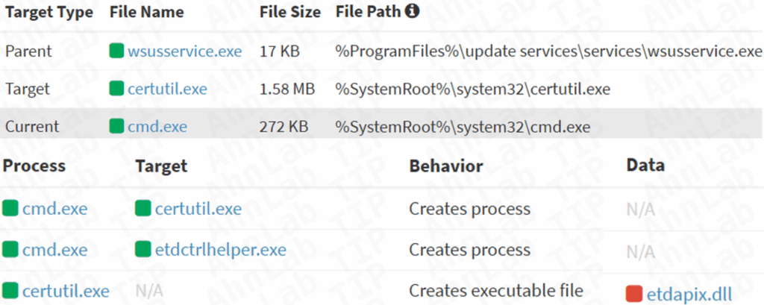Click green icon of first cmd.exe process row
Image resolution: width=764 pixels, height=305 pixels.
click(x=10, y=209)
